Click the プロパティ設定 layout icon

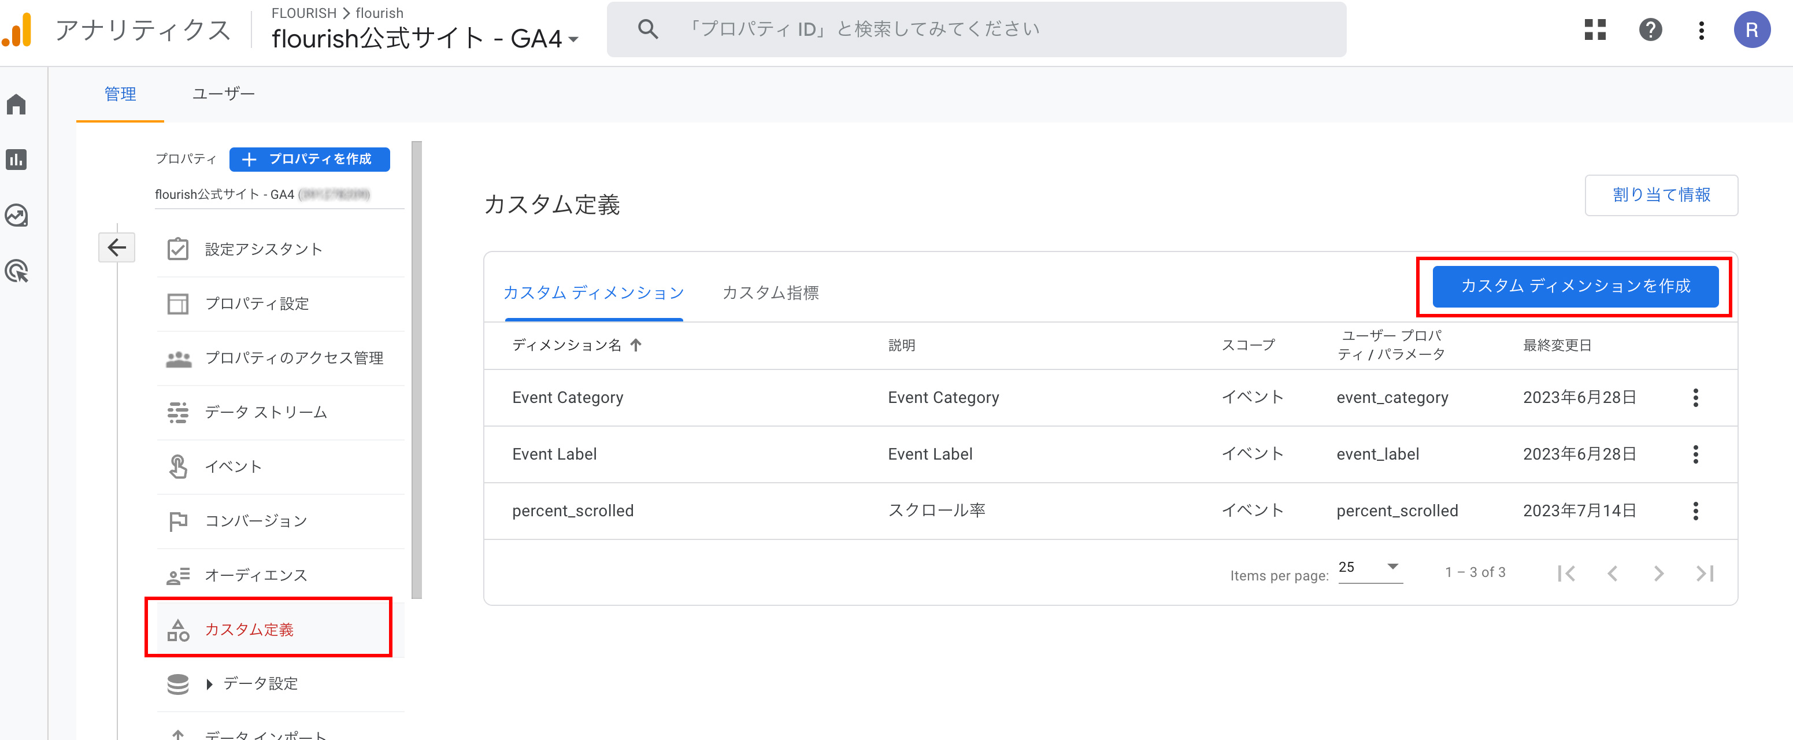tap(178, 304)
